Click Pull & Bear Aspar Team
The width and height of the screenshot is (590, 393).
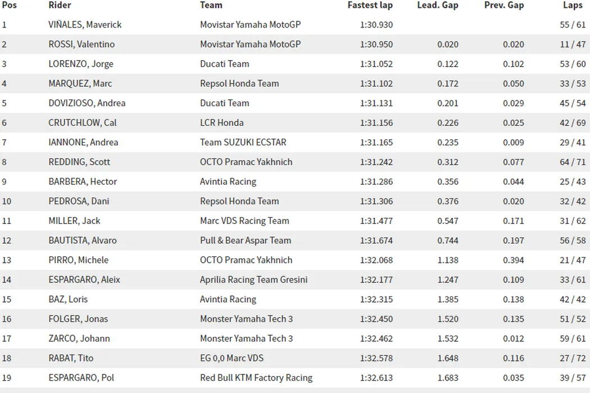[x=245, y=240]
